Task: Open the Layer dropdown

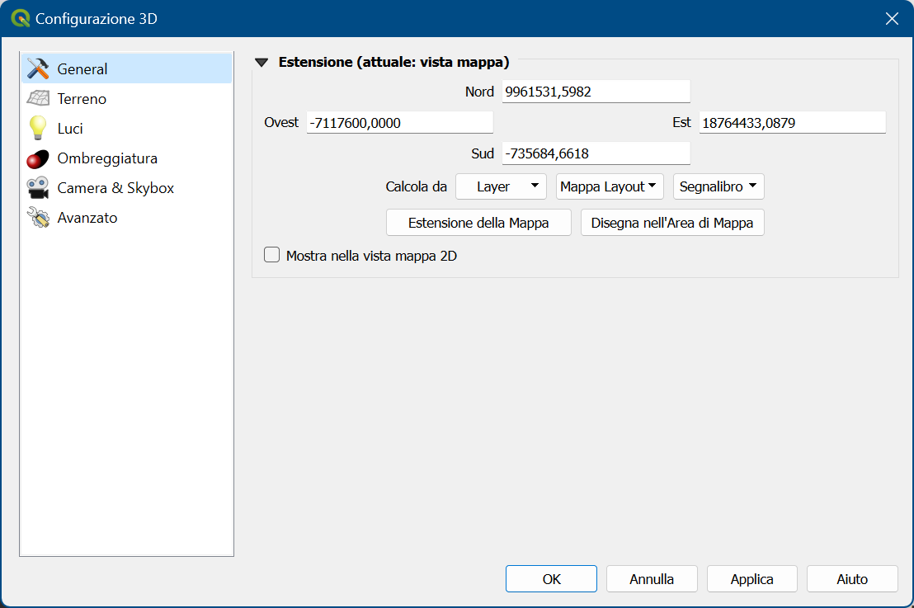Action: click(501, 186)
